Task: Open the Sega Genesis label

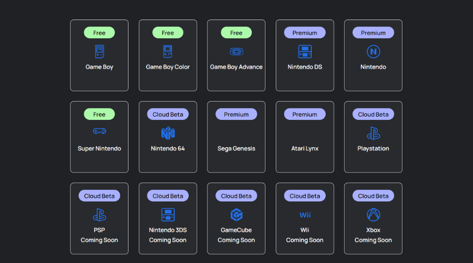Action: (x=236, y=148)
